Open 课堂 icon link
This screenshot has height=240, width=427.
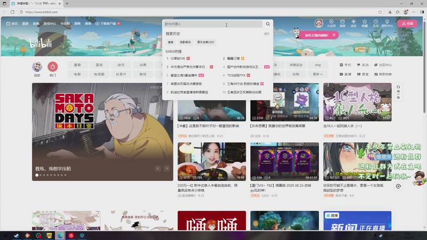pos(363,74)
